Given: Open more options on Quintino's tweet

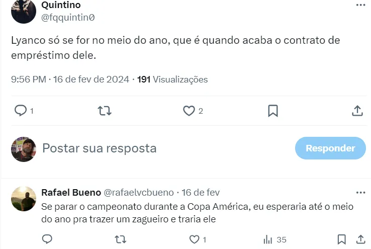Looking at the screenshot, I should 360,5.
